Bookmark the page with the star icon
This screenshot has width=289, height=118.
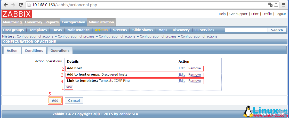[x=276, y=5]
